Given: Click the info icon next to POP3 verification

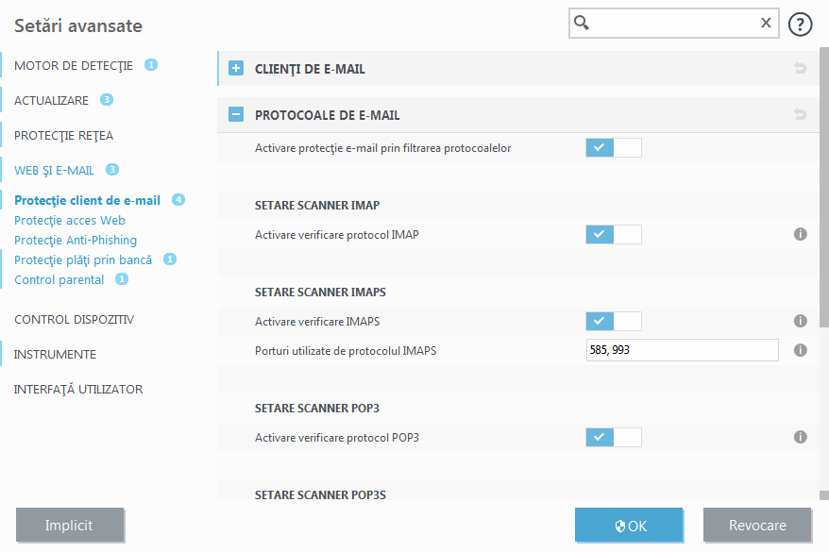Looking at the screenshot, I should tap(800, 437).
